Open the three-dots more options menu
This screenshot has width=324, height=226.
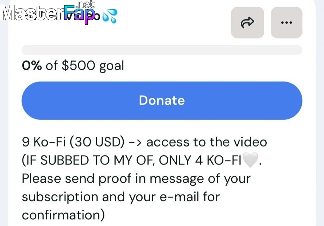287,22
